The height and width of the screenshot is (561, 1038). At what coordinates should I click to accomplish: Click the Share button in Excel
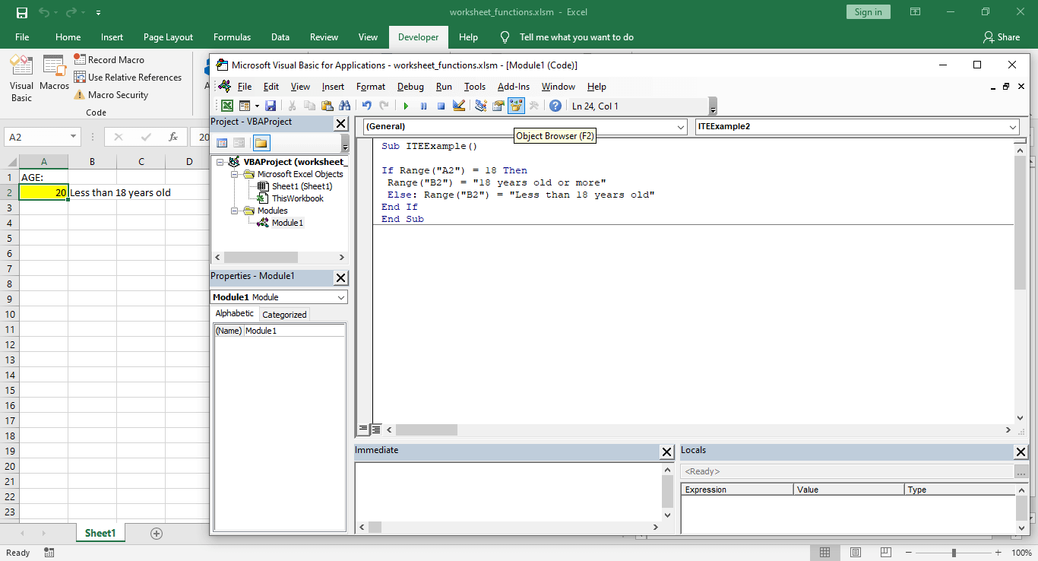click(1001, 37)
